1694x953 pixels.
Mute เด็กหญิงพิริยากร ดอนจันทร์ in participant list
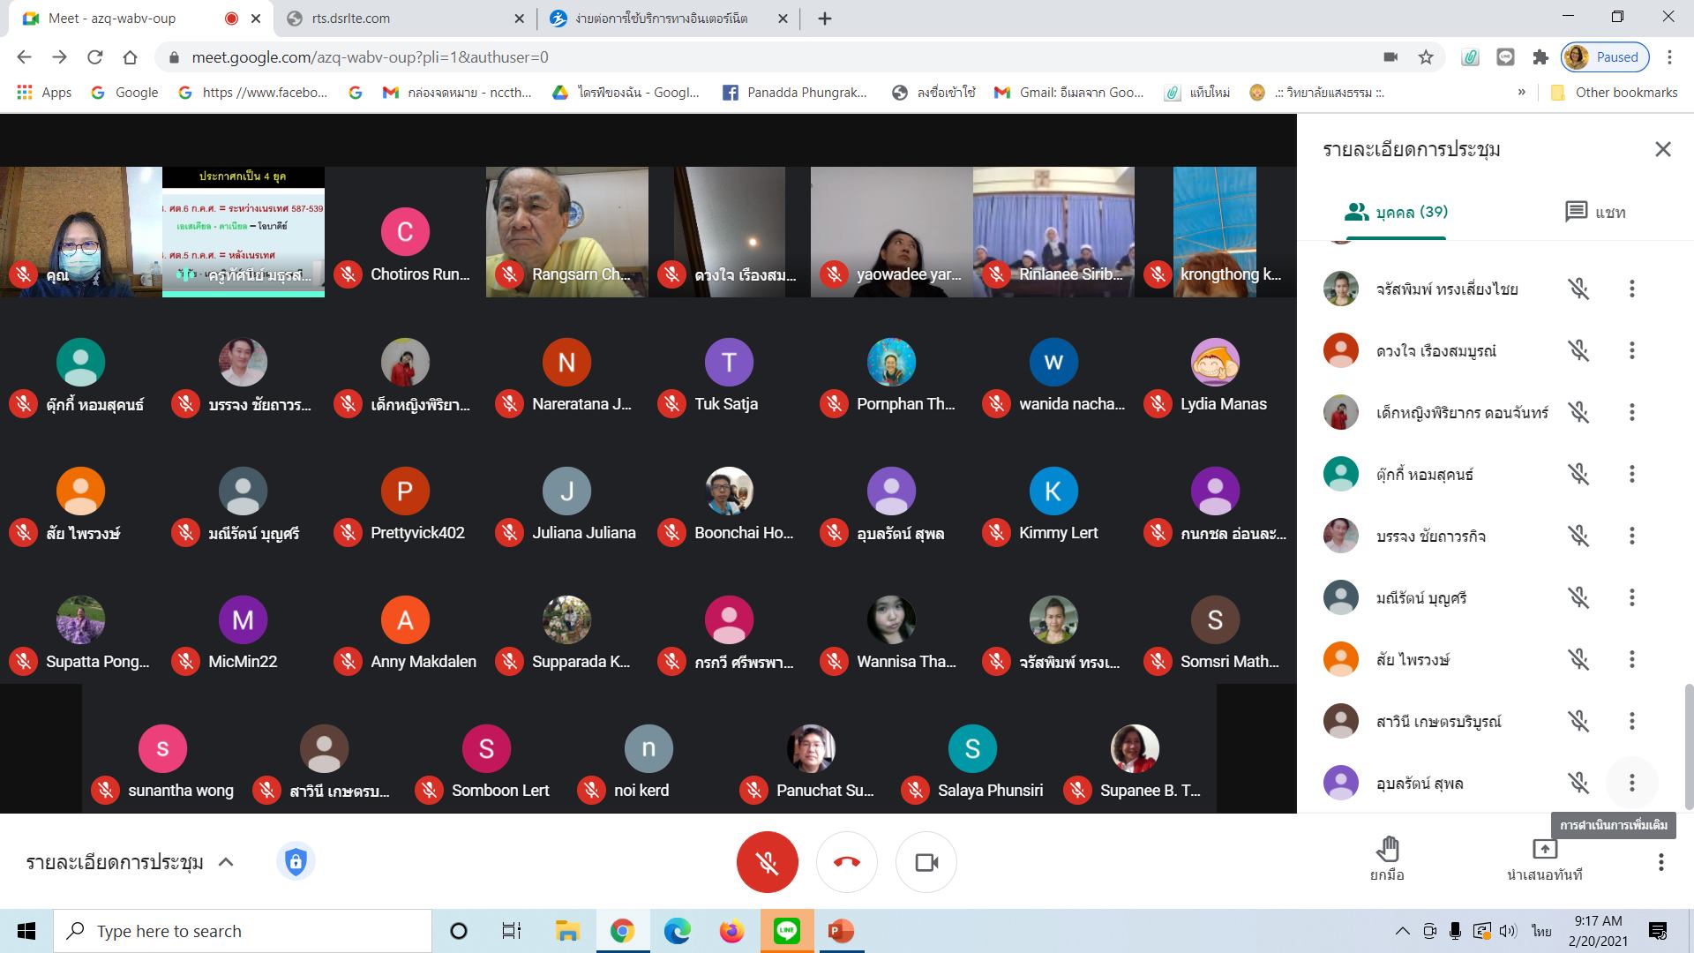tap(1578, 412)
